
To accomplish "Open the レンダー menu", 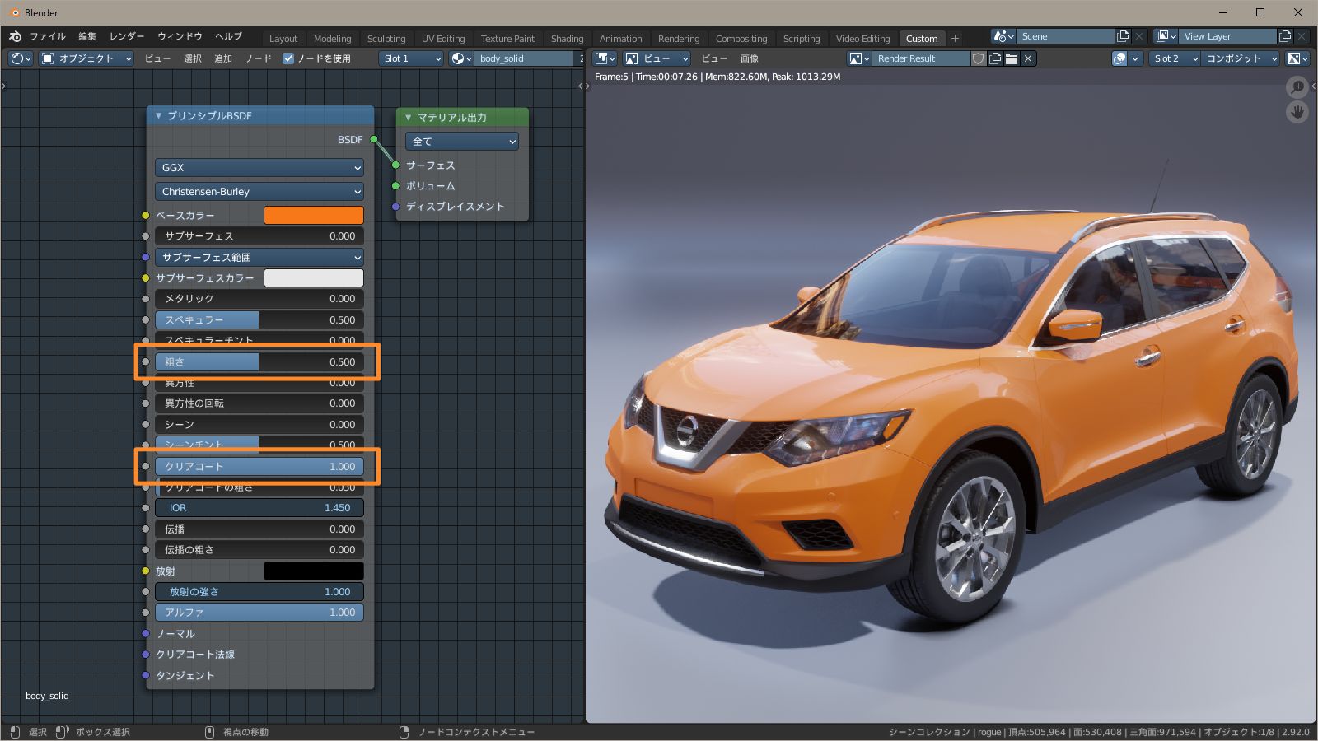I will (x=127, y=36).
